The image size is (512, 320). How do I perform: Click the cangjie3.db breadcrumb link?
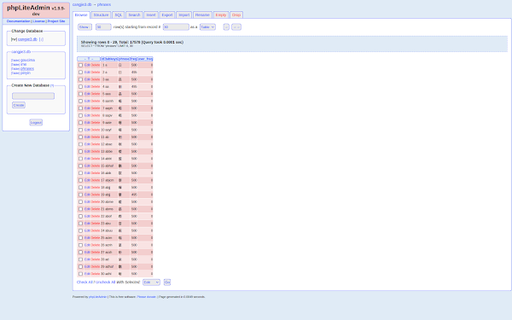click(82, 4)
